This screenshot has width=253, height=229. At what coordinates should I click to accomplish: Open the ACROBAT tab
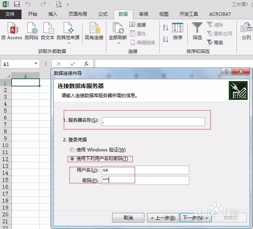click(x=220, y=14)
